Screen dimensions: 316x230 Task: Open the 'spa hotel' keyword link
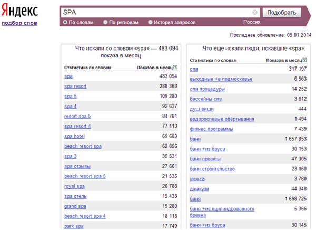(x=74, y=136)
